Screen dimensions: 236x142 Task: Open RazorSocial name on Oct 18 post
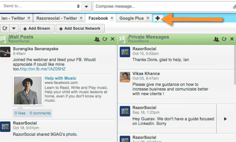click(x=25, y=123)
